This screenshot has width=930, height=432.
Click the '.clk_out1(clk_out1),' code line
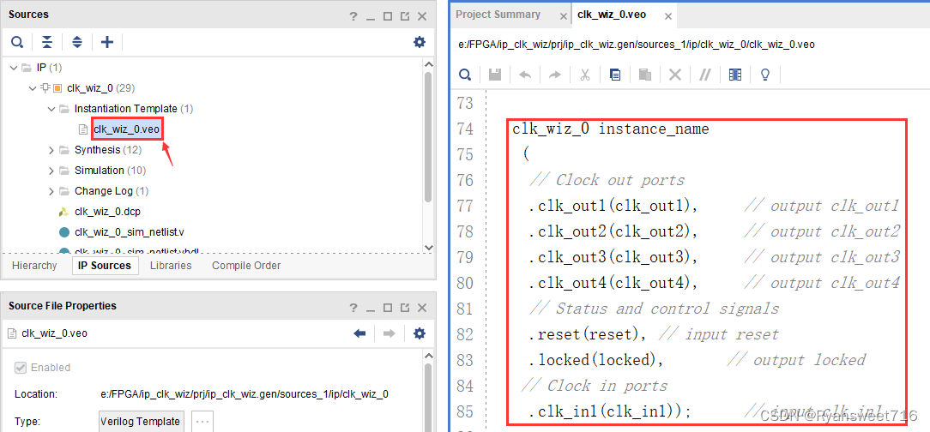613,207
